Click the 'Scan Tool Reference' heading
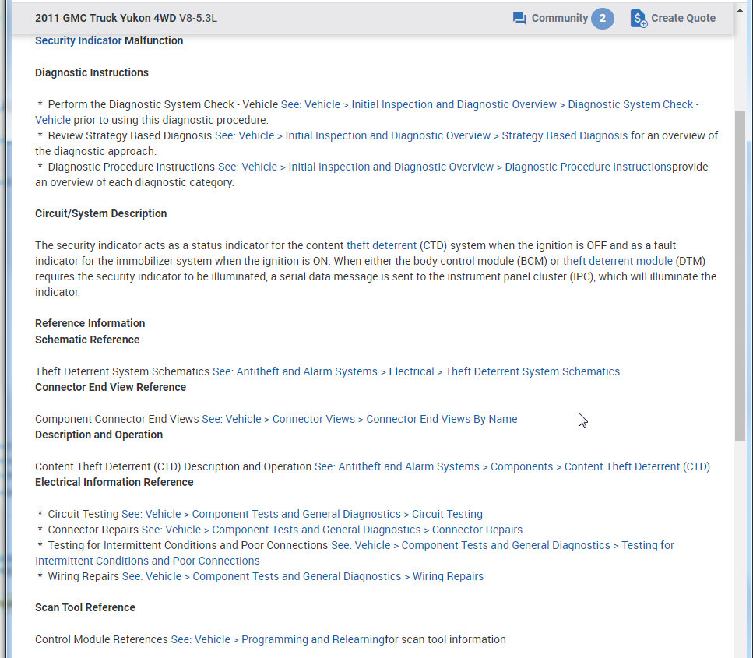This screenshot has width=753, height=658. click(x=85, y=607)
